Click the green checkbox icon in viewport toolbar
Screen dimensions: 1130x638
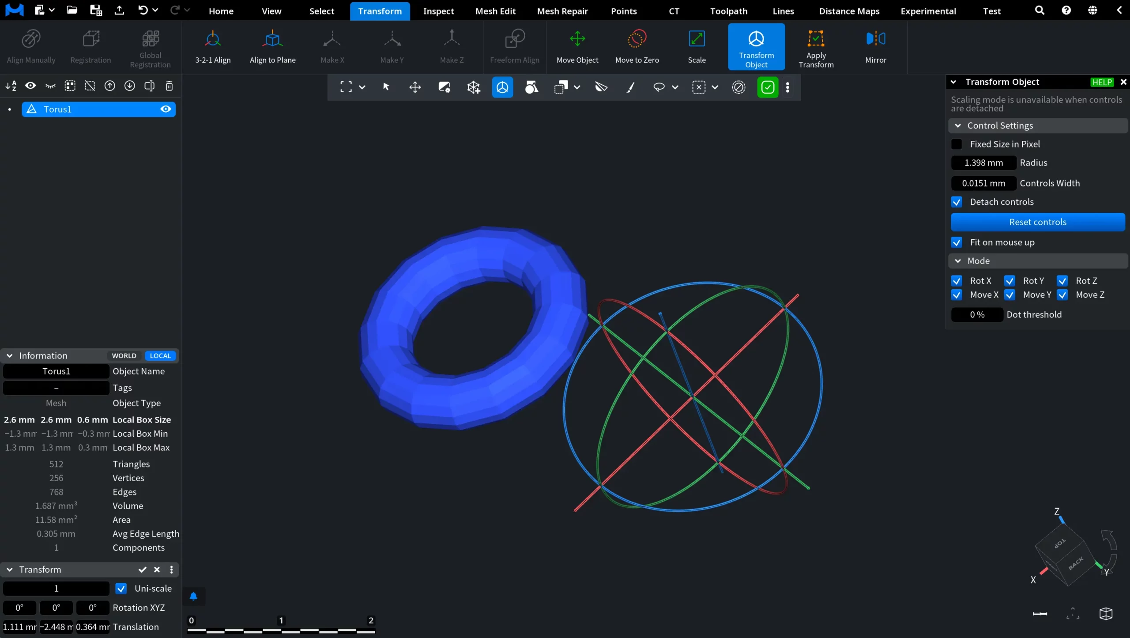pyautogui.click(x=768, y=87)
